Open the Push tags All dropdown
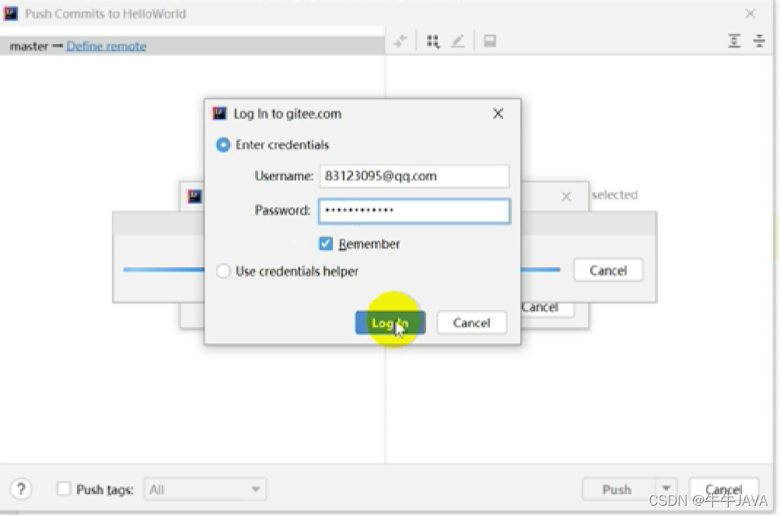The image size is (780, 515). point(205,489)
